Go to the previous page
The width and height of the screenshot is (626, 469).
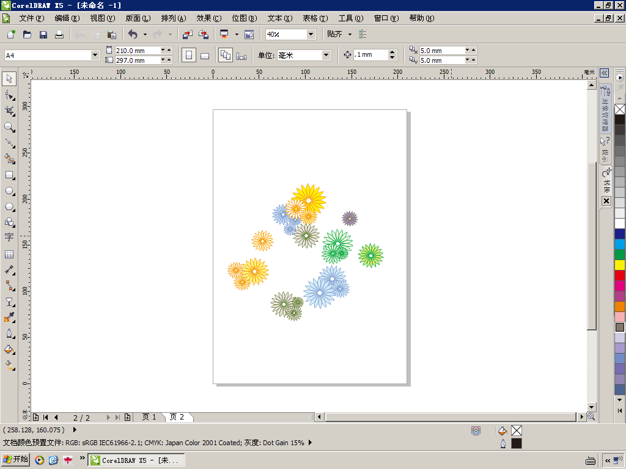pyautogui.click(x=56, y=417)
